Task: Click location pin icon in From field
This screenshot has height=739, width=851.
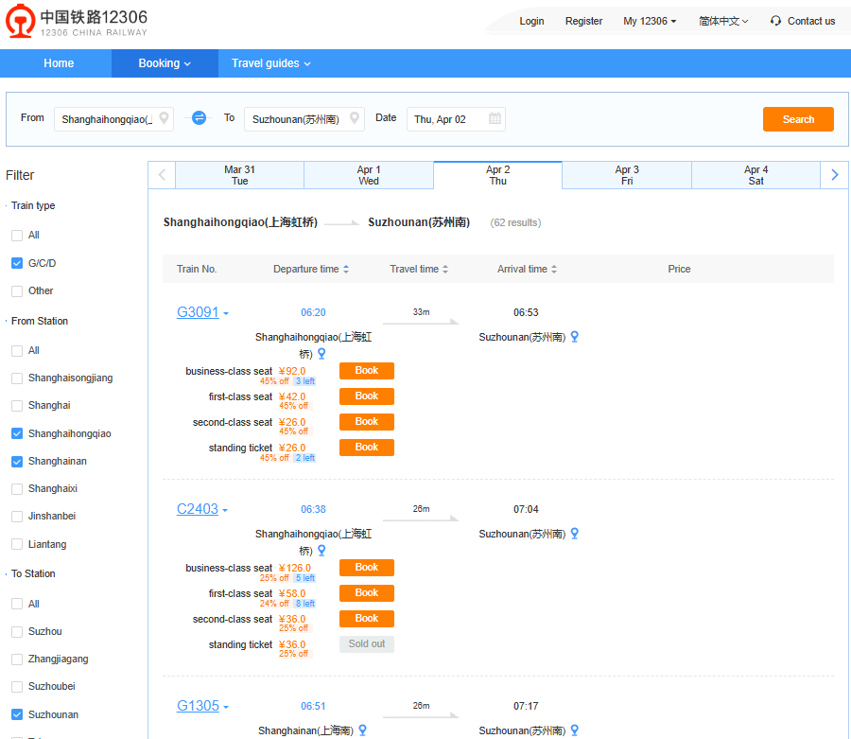Action: point(165,119)
